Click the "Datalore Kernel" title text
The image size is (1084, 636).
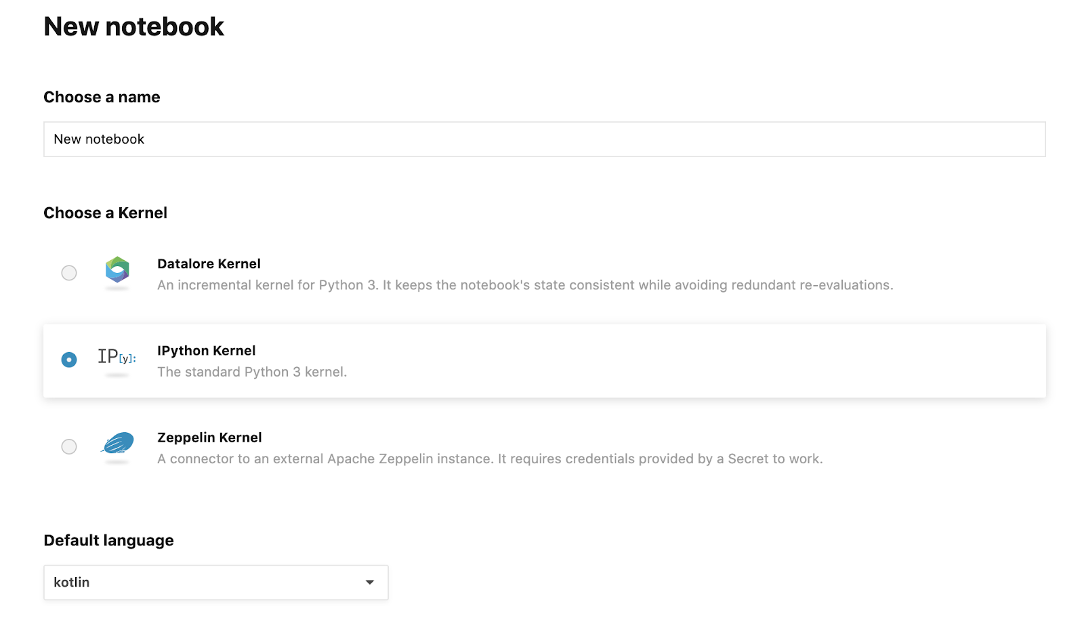click(x=209, y=264)
